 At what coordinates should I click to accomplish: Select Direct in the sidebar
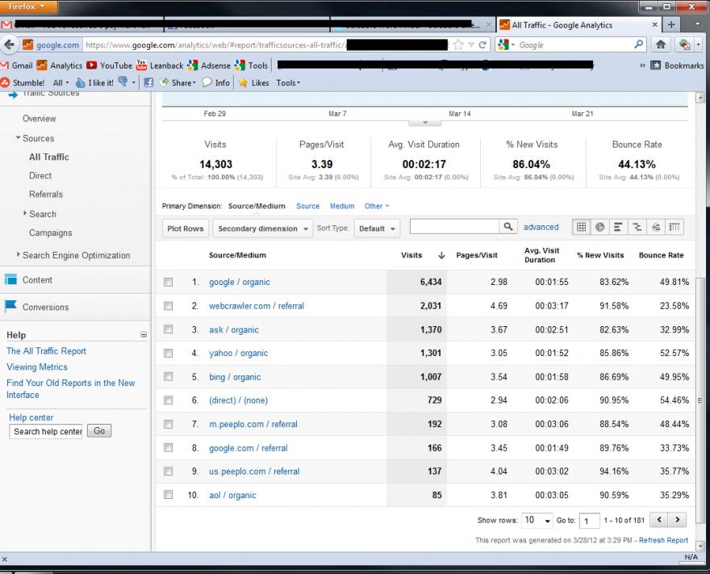[40, 176]
